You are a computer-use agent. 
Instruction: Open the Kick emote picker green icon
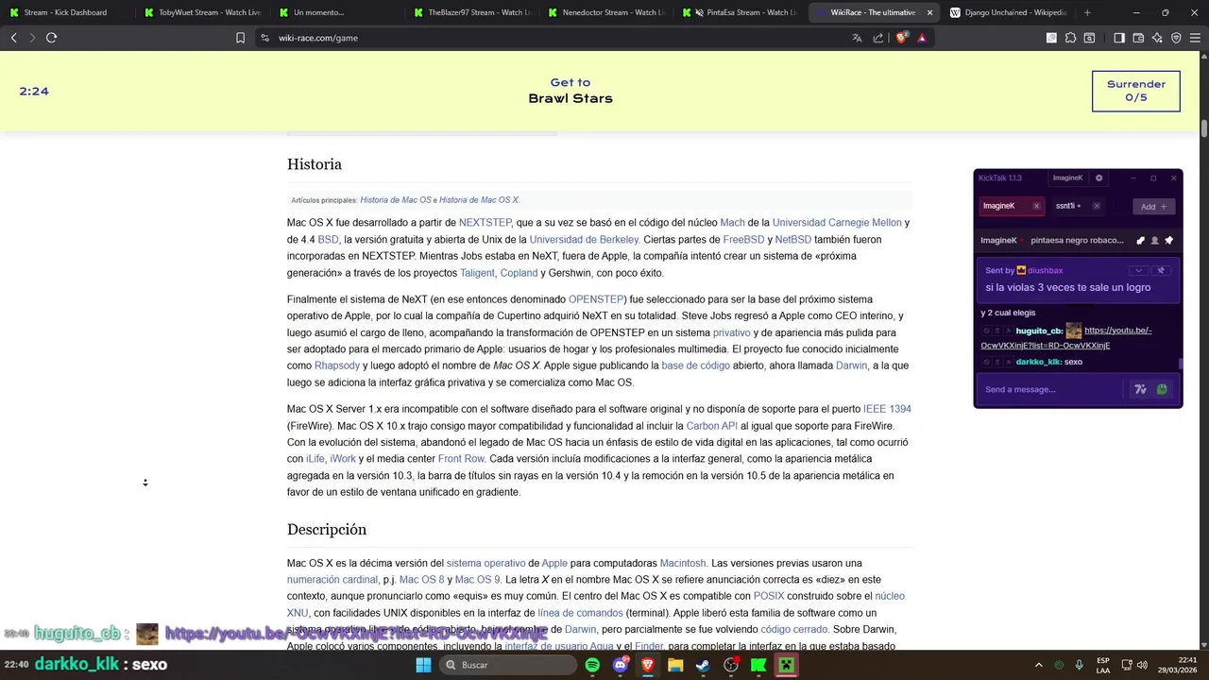pyautogui.click(x=1162, y=389)
